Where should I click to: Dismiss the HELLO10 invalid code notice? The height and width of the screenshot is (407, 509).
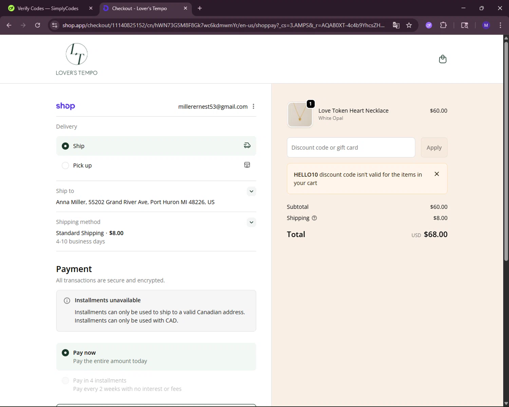pyautogui.click(x=437, y=174)
